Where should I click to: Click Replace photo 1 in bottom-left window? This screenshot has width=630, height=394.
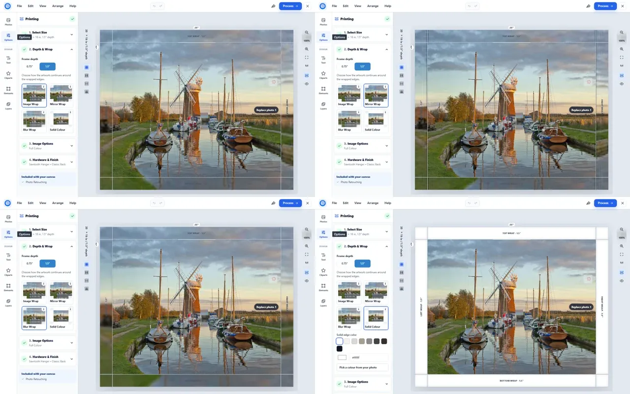266,307
